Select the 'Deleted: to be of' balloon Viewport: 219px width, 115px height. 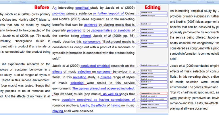click(x=154, y=102)
